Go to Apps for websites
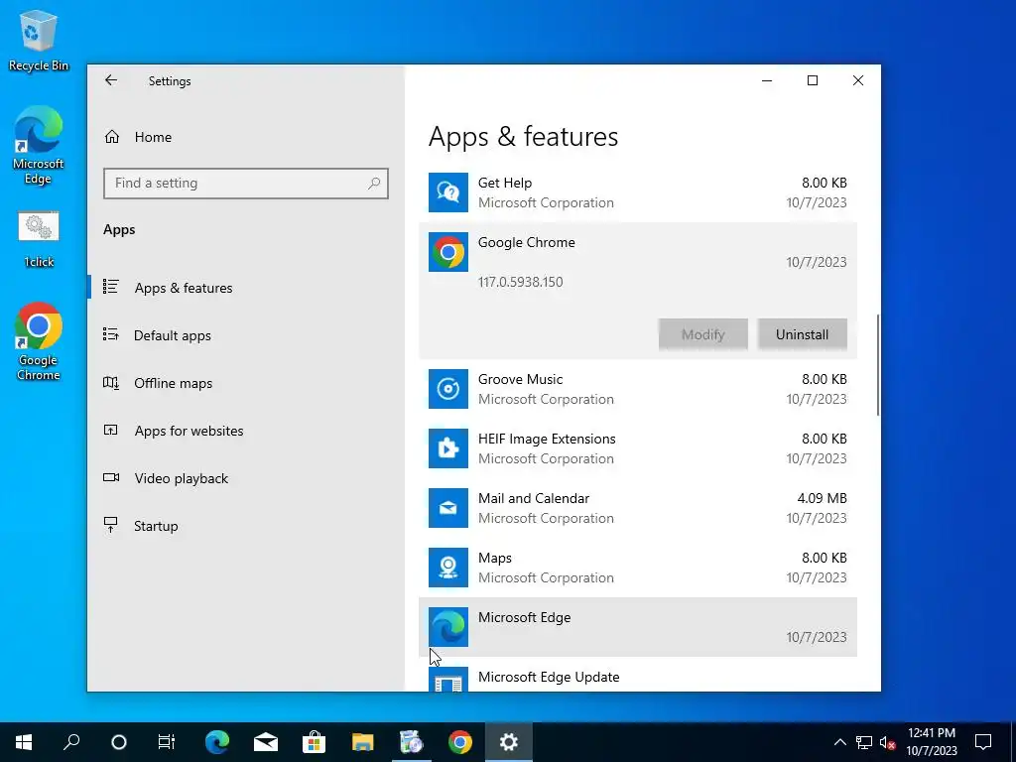 pos(189,431)
